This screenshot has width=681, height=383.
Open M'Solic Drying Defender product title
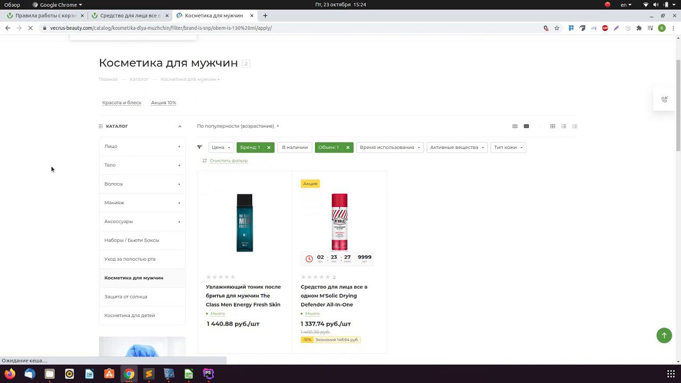coord(334,296)
